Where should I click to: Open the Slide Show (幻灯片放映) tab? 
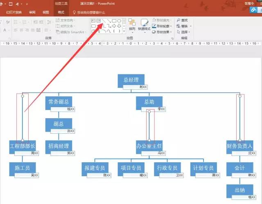[14, 12]
